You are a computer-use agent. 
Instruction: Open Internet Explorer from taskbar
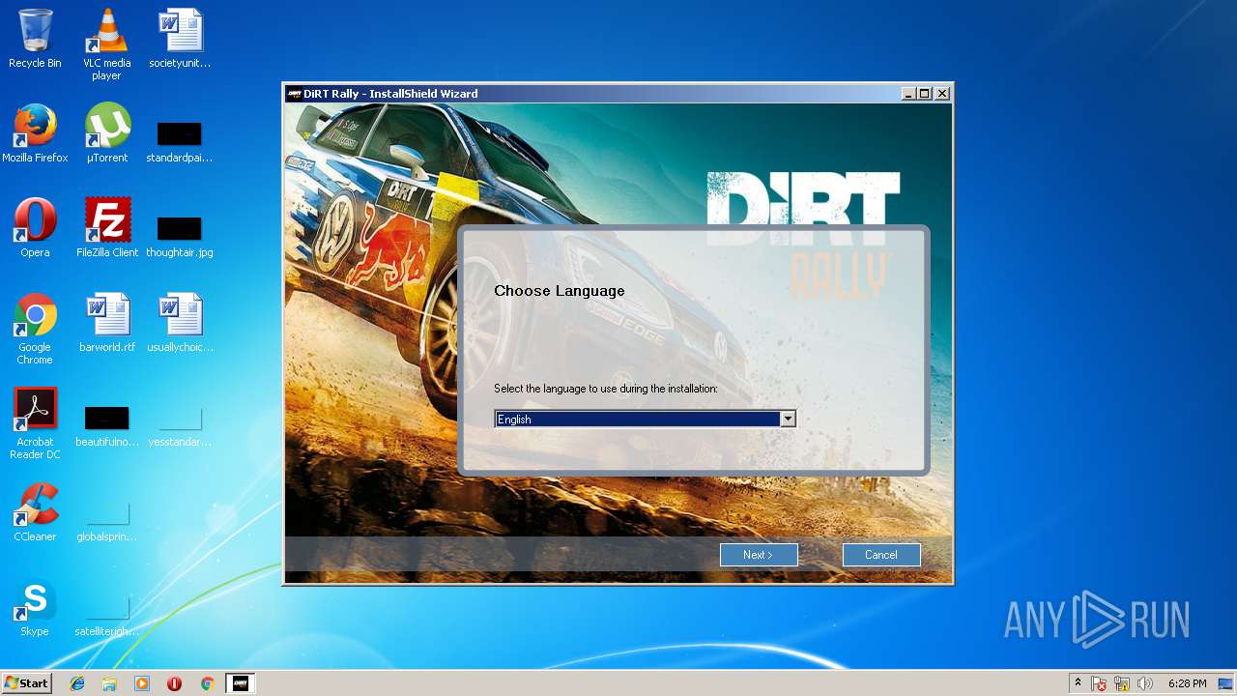[77, 683]
